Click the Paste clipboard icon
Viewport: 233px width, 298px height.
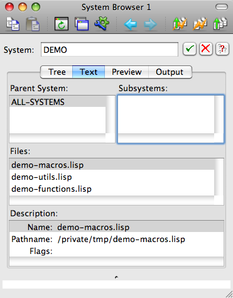(x=33, y=24)
